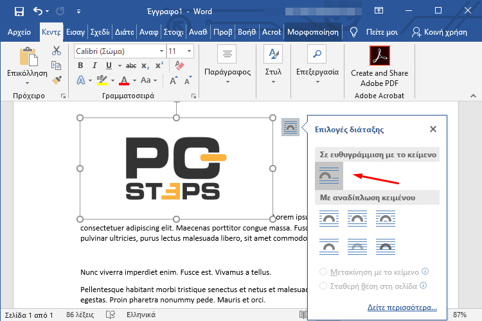The height and width of the screenshot is (321, 482).
Task: Undo the last action
Action: tap(37, 12)
